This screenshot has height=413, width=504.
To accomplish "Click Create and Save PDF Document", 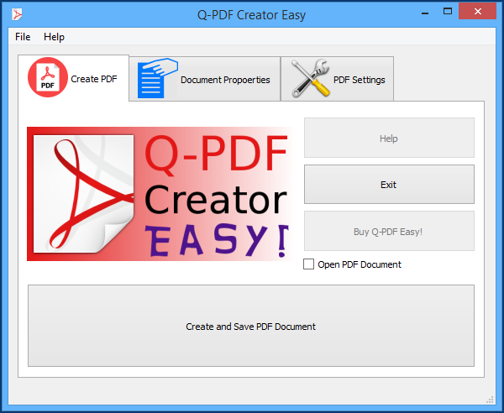I will pyautogui.click(x=251, y=326).
